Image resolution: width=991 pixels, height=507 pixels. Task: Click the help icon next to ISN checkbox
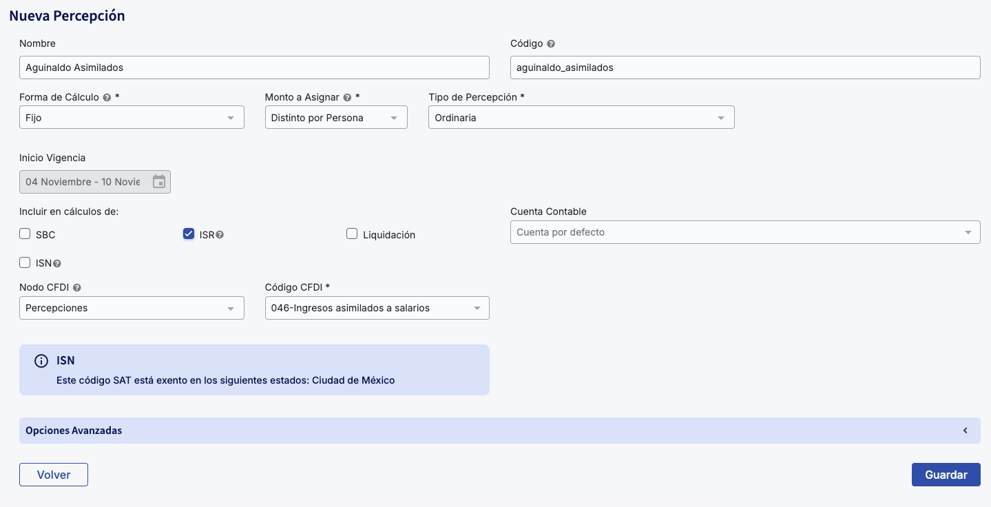click(x=57, y=263)
